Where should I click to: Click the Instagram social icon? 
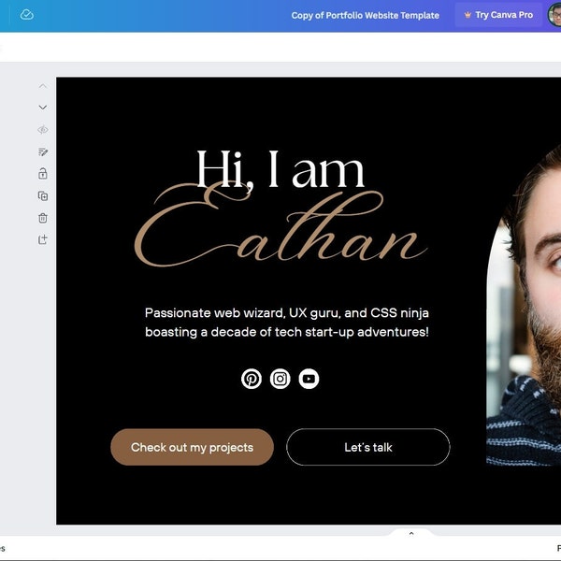pyautogui.click(x=280, y=379)
